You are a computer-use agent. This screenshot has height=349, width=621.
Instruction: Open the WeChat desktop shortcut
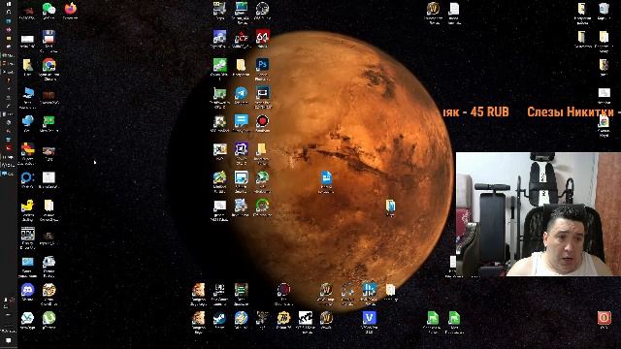(x=49, y=9)
